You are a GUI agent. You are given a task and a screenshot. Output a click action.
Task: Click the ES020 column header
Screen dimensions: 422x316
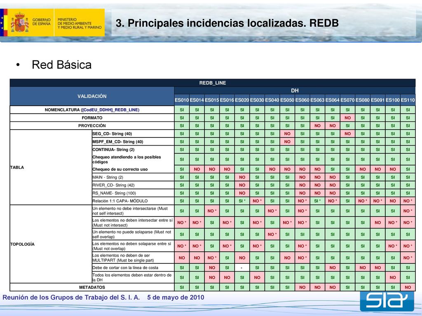pyautogui.click(x=242, y=100)
